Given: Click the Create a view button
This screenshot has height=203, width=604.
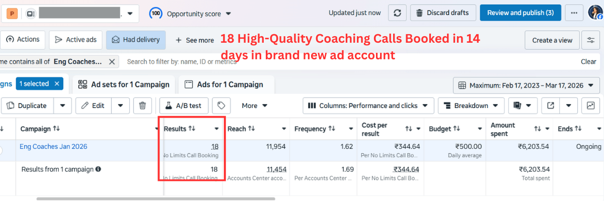Looking at the screenshot, I should (552, 40).
